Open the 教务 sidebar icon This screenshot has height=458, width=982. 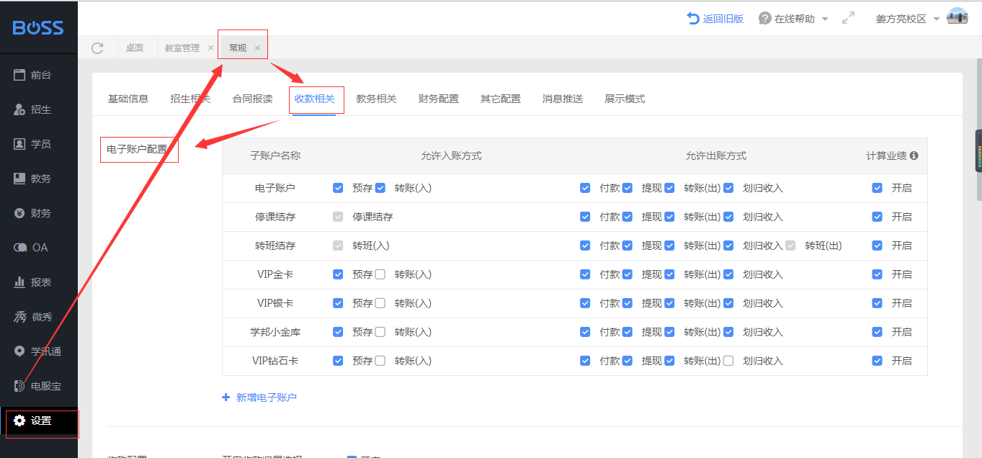pos(19,179)
